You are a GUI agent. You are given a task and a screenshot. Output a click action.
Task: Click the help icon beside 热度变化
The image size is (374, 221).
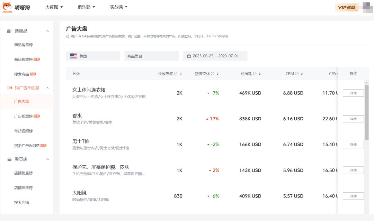(213, 74)
